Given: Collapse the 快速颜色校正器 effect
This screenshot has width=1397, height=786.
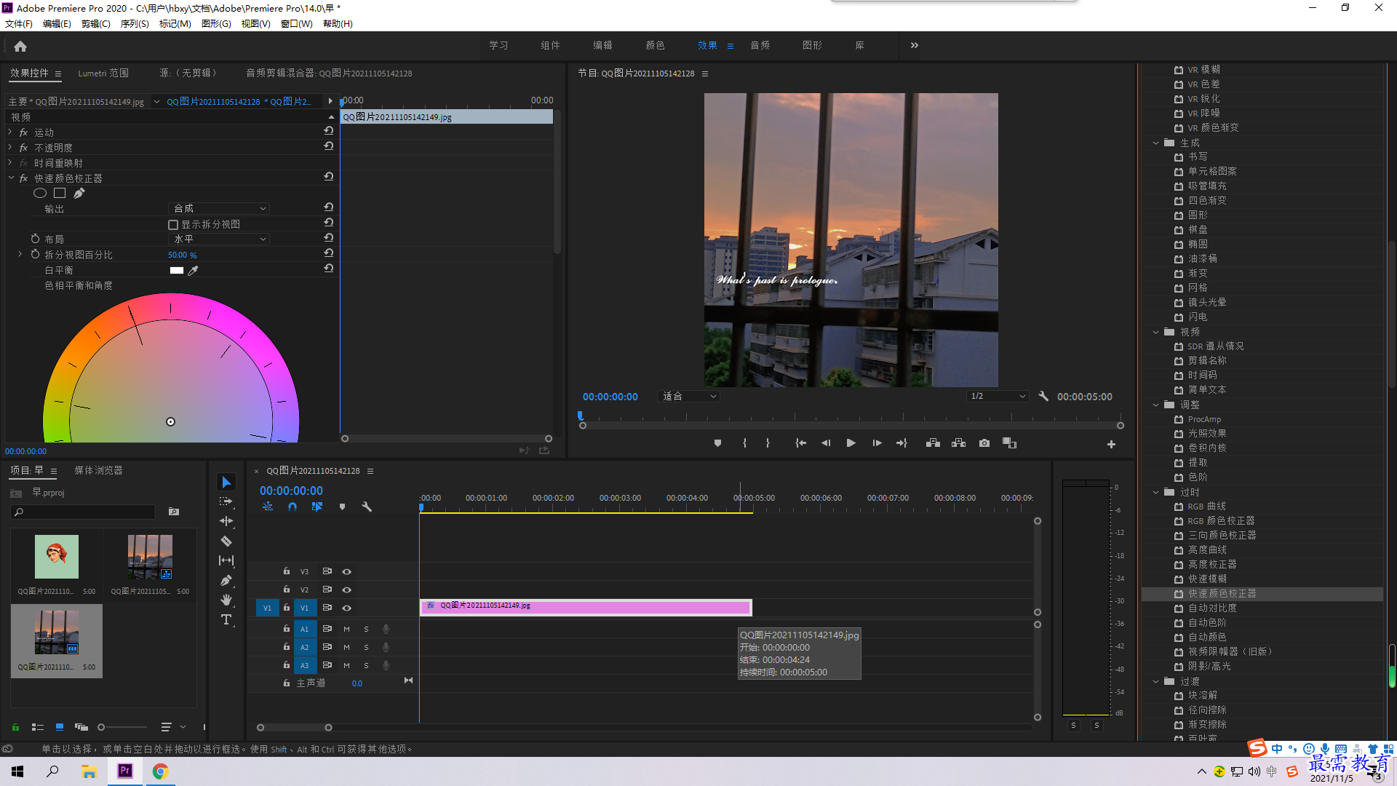Looking at the screenshot, I should [x=11, y=178].
